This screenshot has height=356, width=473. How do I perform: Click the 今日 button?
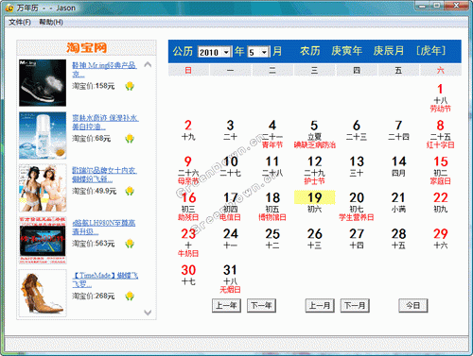click(413, 305)
